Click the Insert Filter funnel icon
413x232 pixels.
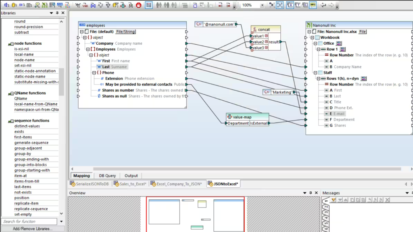pyautogui.click(x=108, y=5)
